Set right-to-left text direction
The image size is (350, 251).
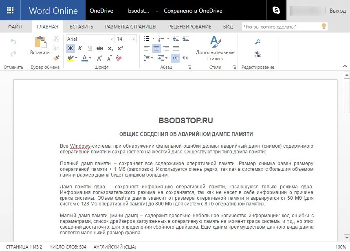click(x=185, y=58)
